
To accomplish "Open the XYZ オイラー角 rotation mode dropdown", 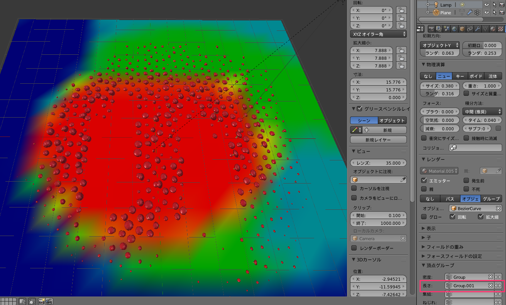I will click(378, 34).
